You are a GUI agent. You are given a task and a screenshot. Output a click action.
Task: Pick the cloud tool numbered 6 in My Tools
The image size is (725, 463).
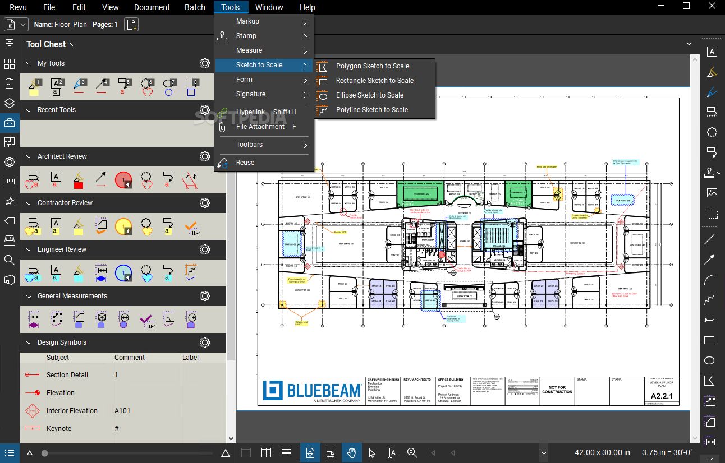147,87
